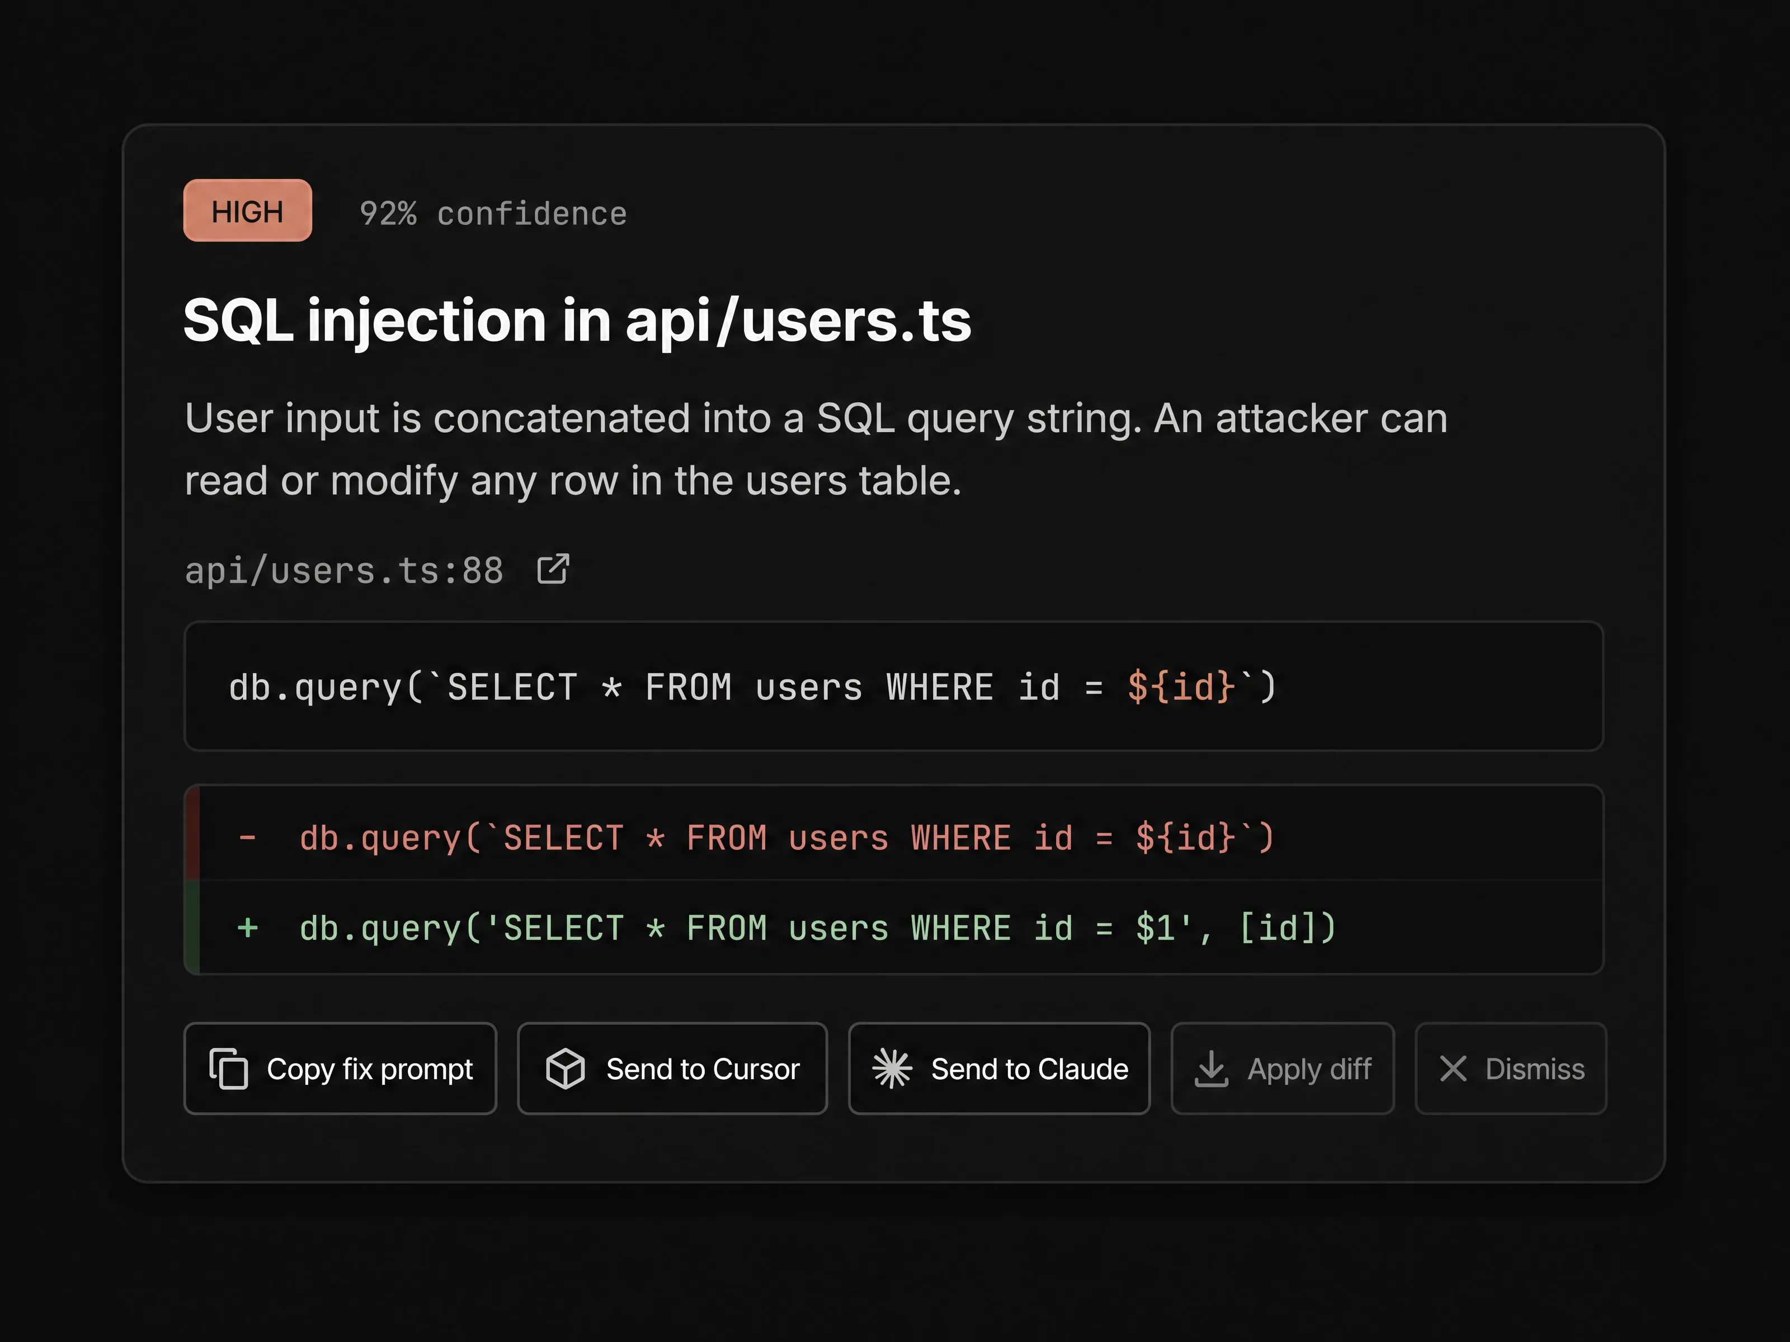The height and width of the screenshot is (1342, 1790).
Task: Click the X icon in Dismiss
Action: tap(1453, 1069)
